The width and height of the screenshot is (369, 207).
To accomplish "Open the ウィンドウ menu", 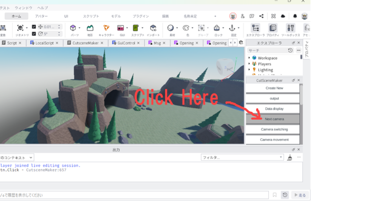I will (x=24, y=8).
